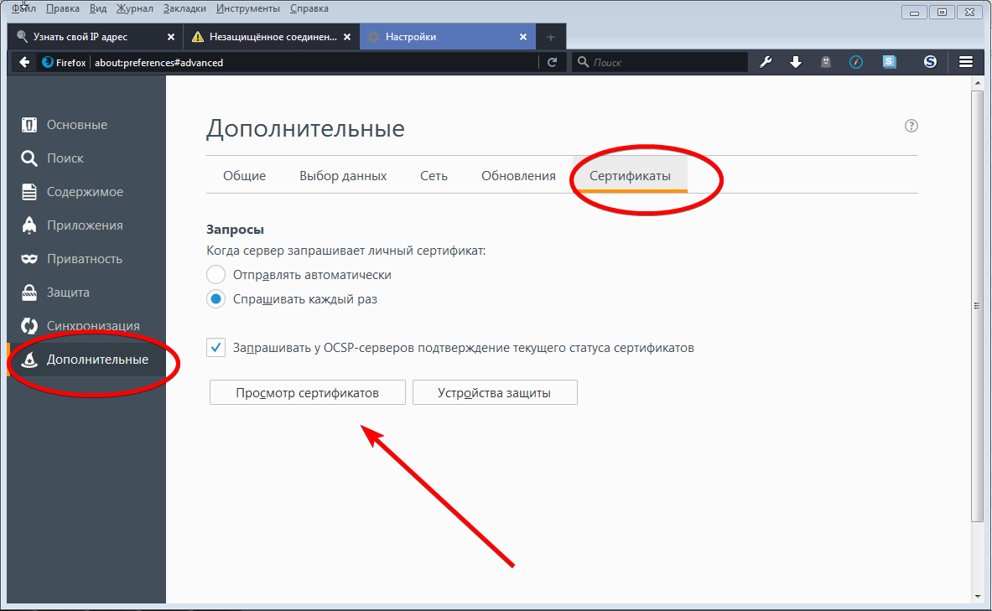This screenshot has height=611, width=992.
Task: Click the Устройства защиты button
Action: pos(495,392)
